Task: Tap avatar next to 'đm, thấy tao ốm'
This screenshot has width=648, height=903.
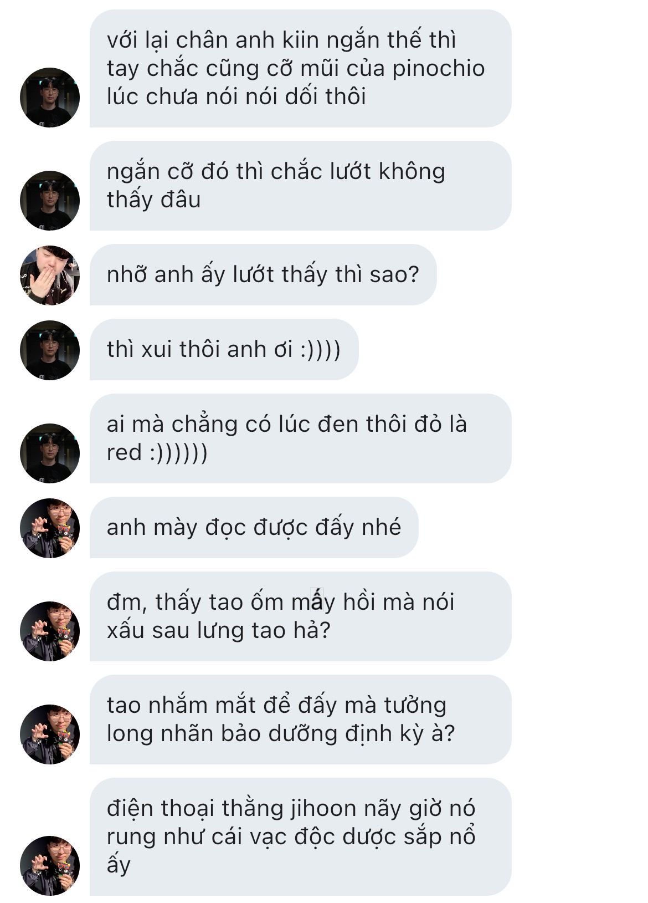Action: click(50, 631)
